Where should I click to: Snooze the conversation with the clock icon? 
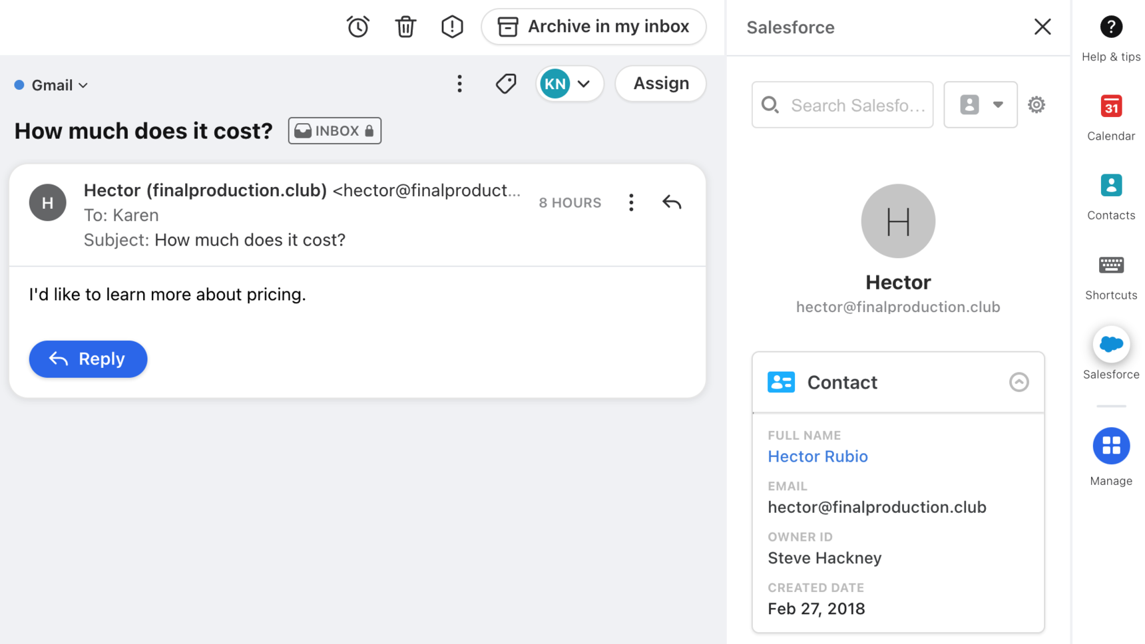pyautogui.click(x=358, y=27)
